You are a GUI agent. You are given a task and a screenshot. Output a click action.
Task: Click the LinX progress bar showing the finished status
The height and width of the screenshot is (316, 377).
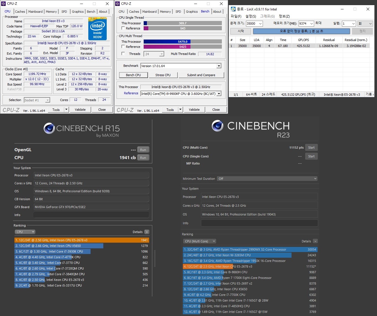coord(301,31)
